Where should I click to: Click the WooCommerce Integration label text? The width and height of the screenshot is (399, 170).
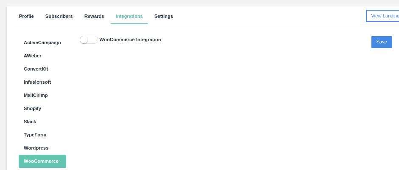click(130, 40)
